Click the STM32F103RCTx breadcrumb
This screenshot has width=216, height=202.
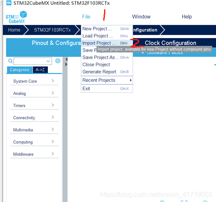[52, 30]
